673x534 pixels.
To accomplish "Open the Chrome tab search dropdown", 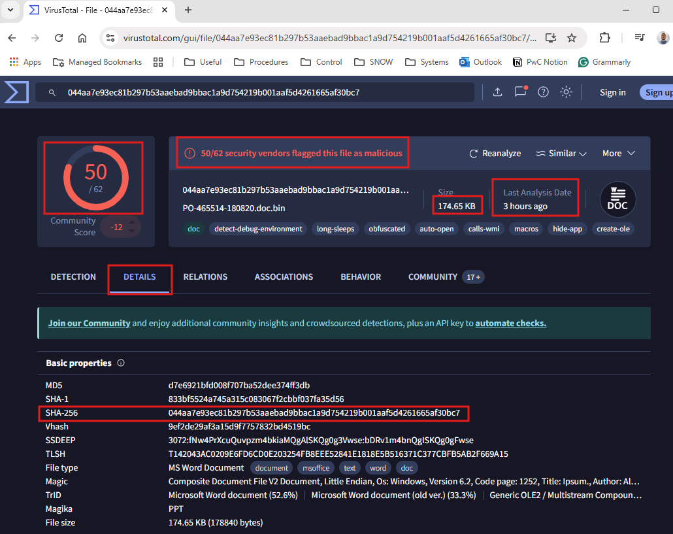I will point(10,10).
